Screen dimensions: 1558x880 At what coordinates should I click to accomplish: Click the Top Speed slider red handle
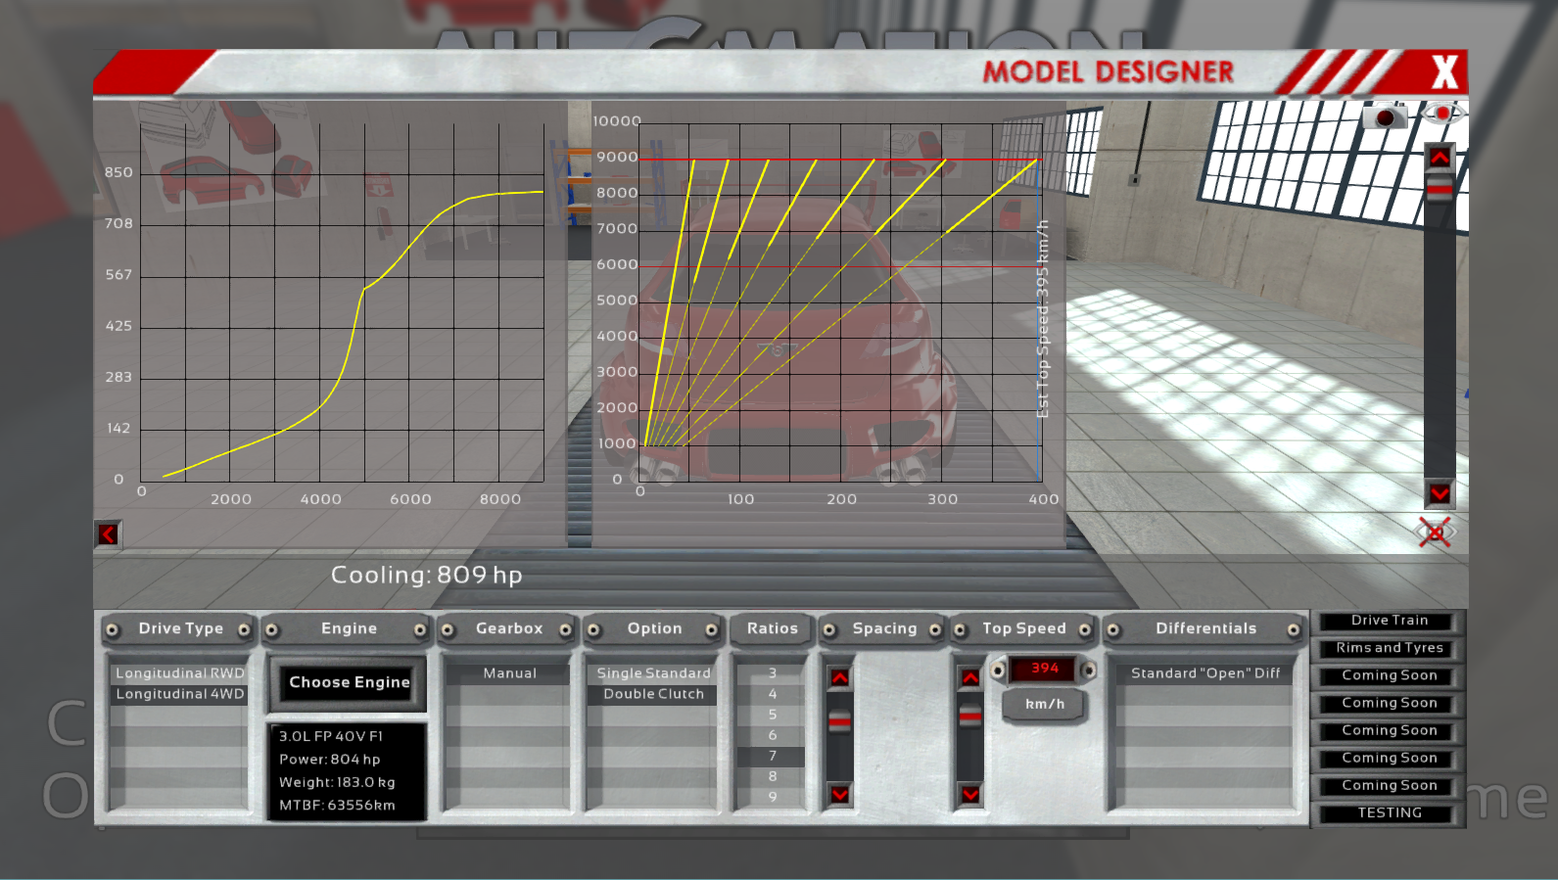pos(970,717)
